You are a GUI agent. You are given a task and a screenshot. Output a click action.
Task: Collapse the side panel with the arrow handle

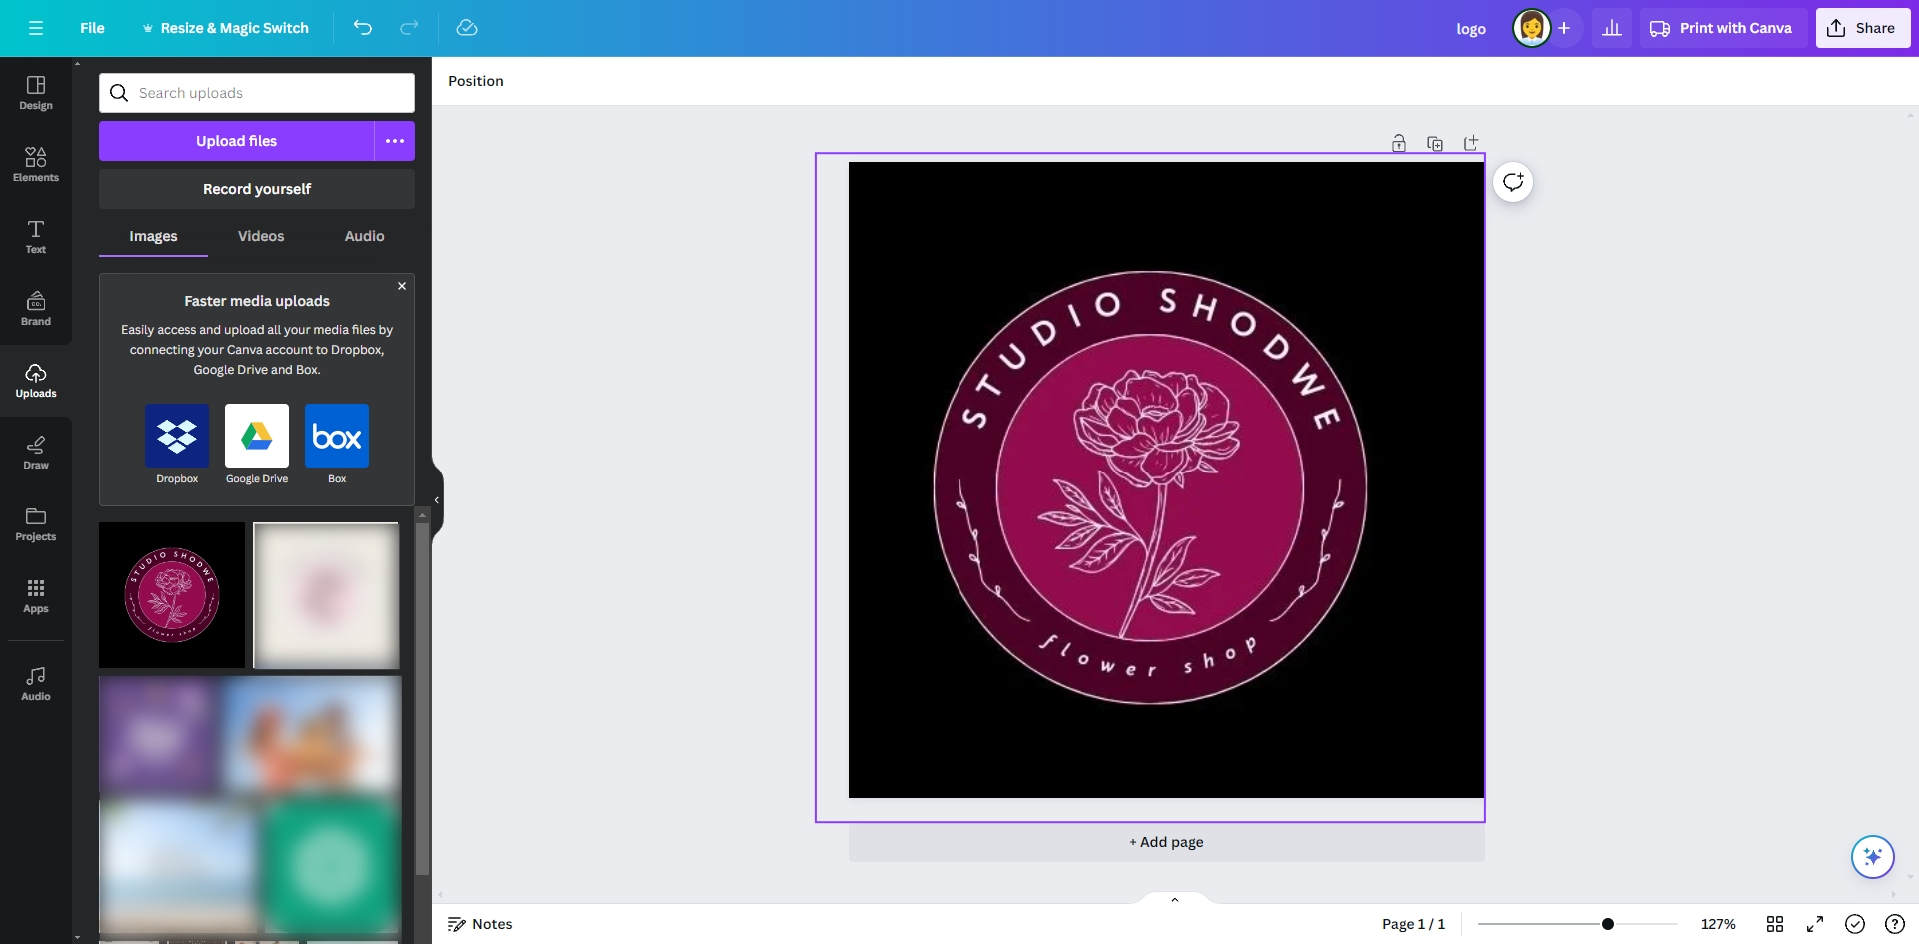click(x=437, y=500)
